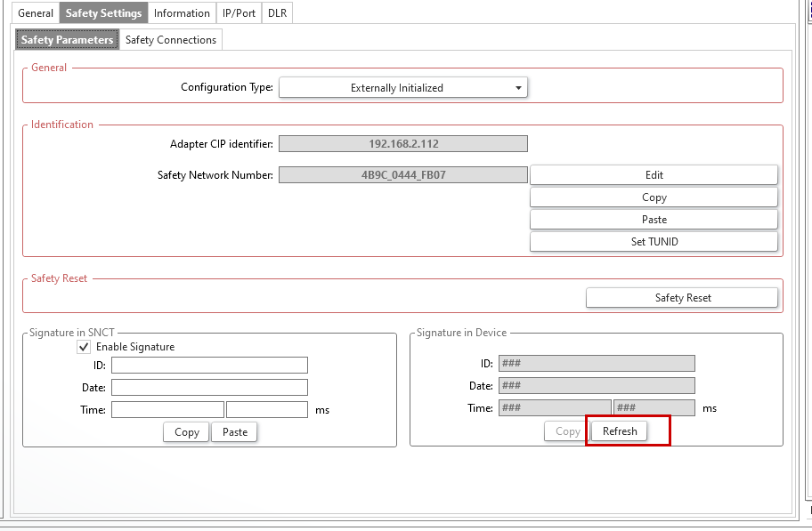
Task: Click the Set TUNID button
Action: coord(654,242)
